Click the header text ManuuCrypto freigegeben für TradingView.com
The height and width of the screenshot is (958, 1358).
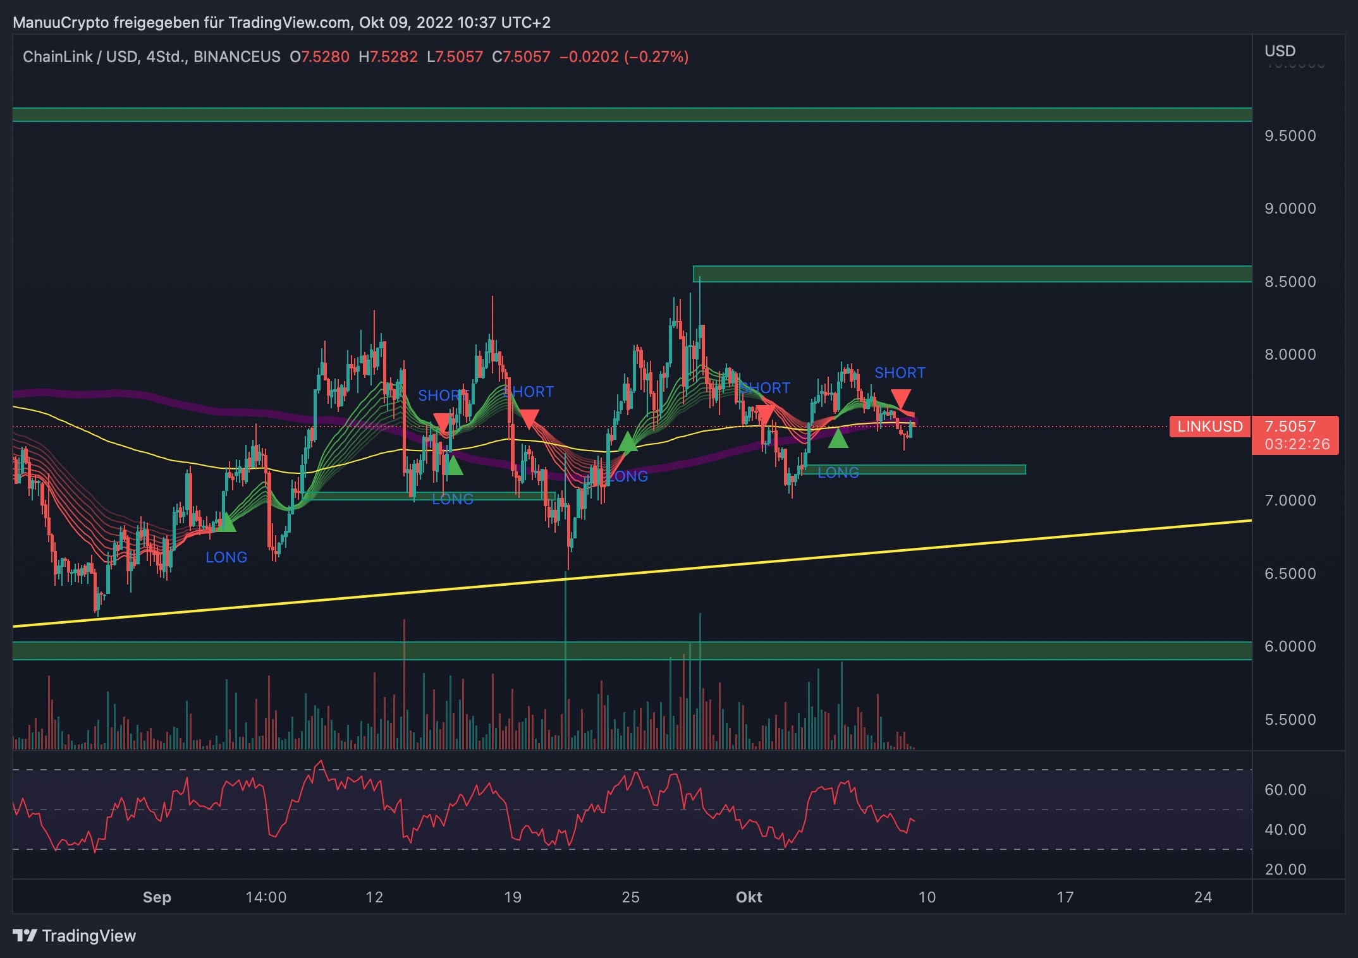coord(181,23)
